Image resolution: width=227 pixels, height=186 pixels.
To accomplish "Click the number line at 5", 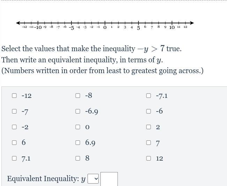I will pyautogui.click(x=138, y=23).
